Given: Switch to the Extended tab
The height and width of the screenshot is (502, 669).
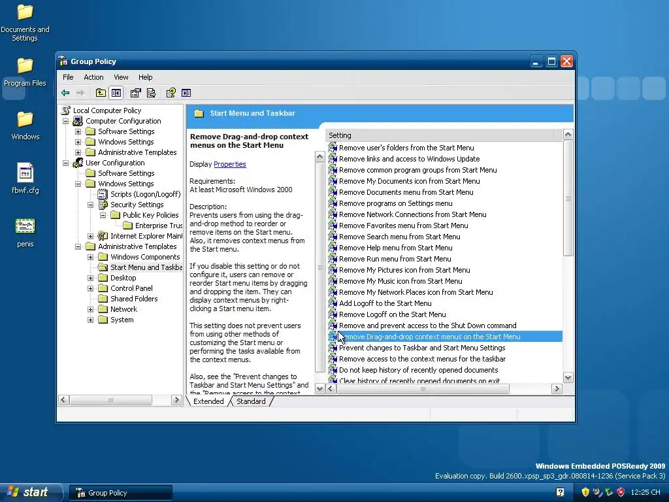Looking at the screenshot, I should click(x=208, y=401).
